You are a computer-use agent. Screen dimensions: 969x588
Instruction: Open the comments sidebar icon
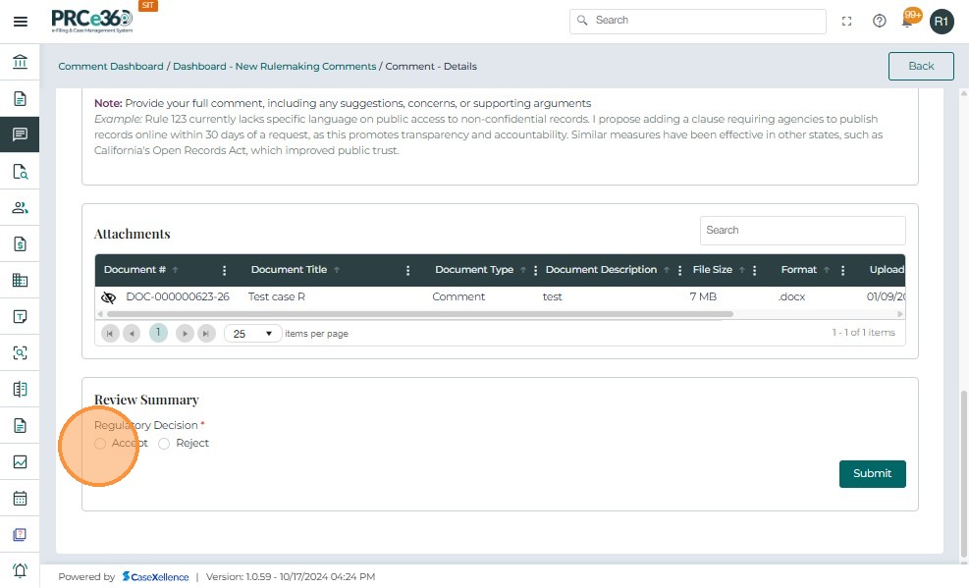coord(20,134)
